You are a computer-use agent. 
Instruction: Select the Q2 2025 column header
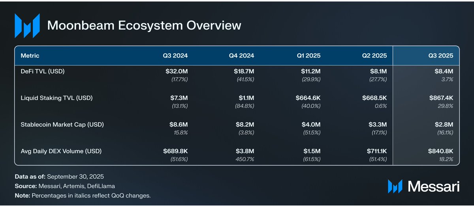click(374, 56)
